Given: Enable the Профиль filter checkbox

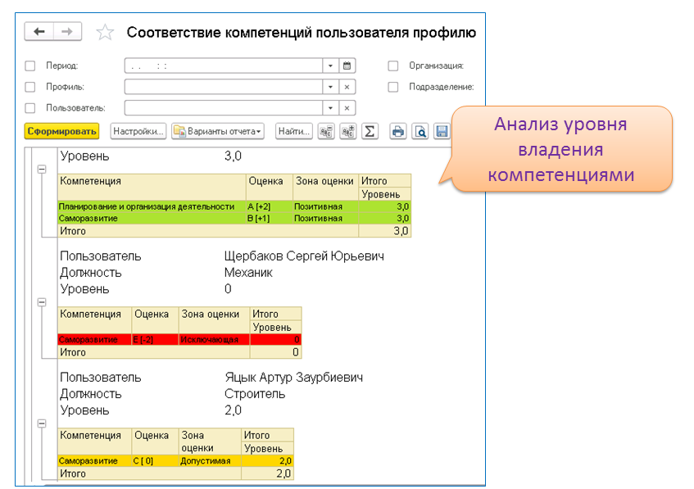Looking at the screenshot, I should (30, 87).
